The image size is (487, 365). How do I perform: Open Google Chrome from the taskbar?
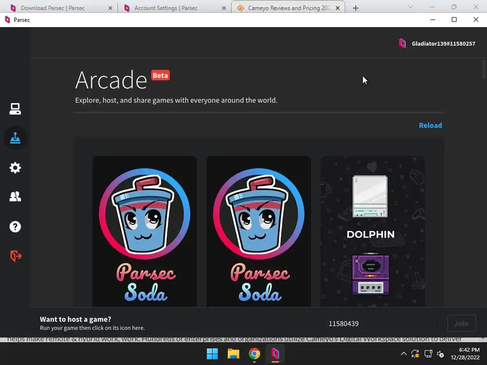[254, 354]
